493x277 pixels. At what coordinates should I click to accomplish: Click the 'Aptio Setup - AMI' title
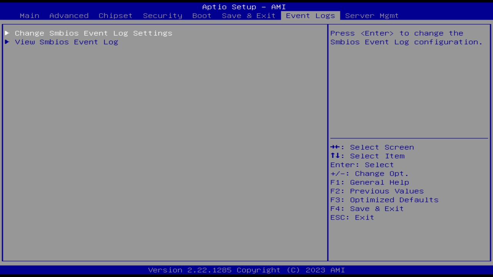click(244, 7)
